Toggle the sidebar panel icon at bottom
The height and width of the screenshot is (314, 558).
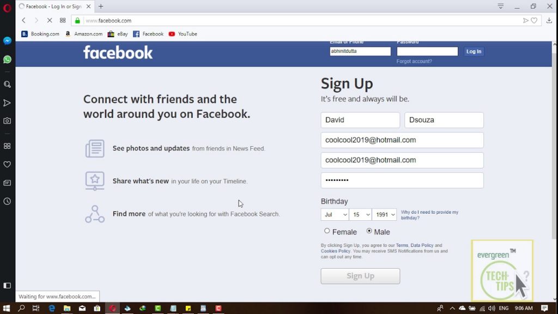pos(7,286)
